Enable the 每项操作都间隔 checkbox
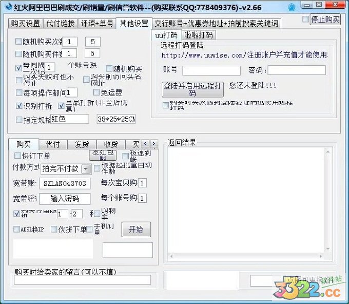The image size is (349, 304). [x=19, y=92]
